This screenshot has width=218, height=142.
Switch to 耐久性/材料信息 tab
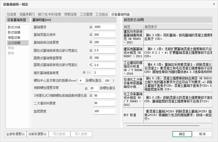pyautogui.click(x=49, y=14)
